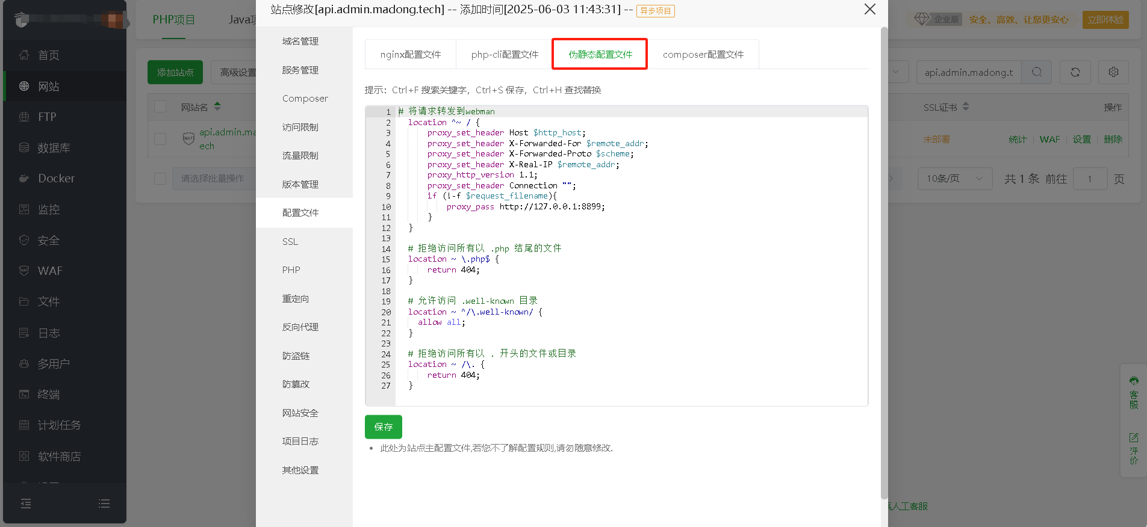Open Docker from the sidebar
Viewport: 1147px width, 527px height.
point(56,179)
